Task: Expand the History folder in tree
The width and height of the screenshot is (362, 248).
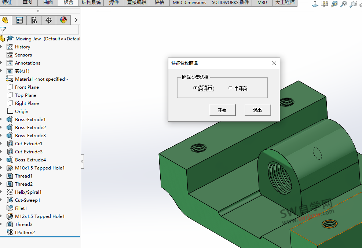Action: [x=1, y=47]
